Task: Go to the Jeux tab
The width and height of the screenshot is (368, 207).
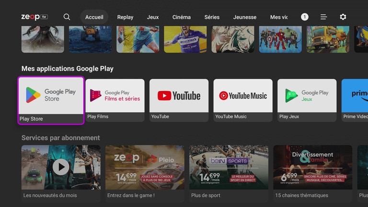Action: click(153, 17)
